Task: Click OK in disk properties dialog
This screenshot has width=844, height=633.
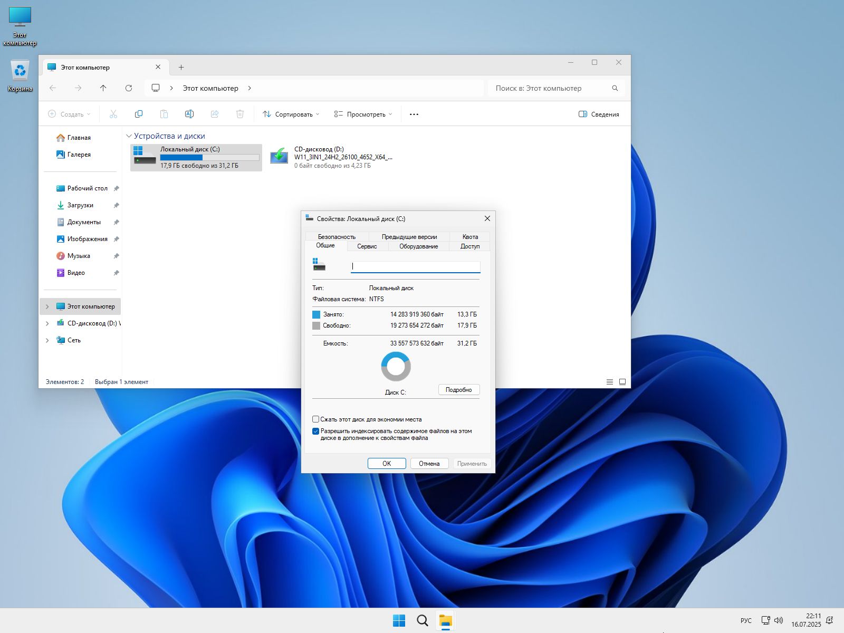Action: click(x=387, y=464)
